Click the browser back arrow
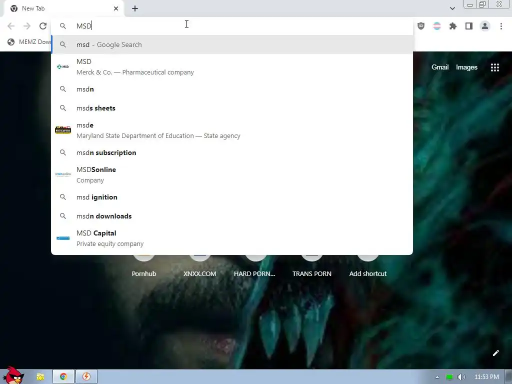The height and width of the screenshot is (384, 512). click(x=11, y=26)
